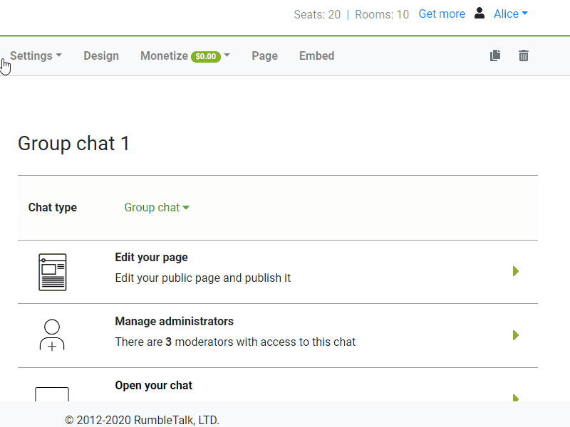
Task: Switch to the Design tab
Action: point(101,56)
